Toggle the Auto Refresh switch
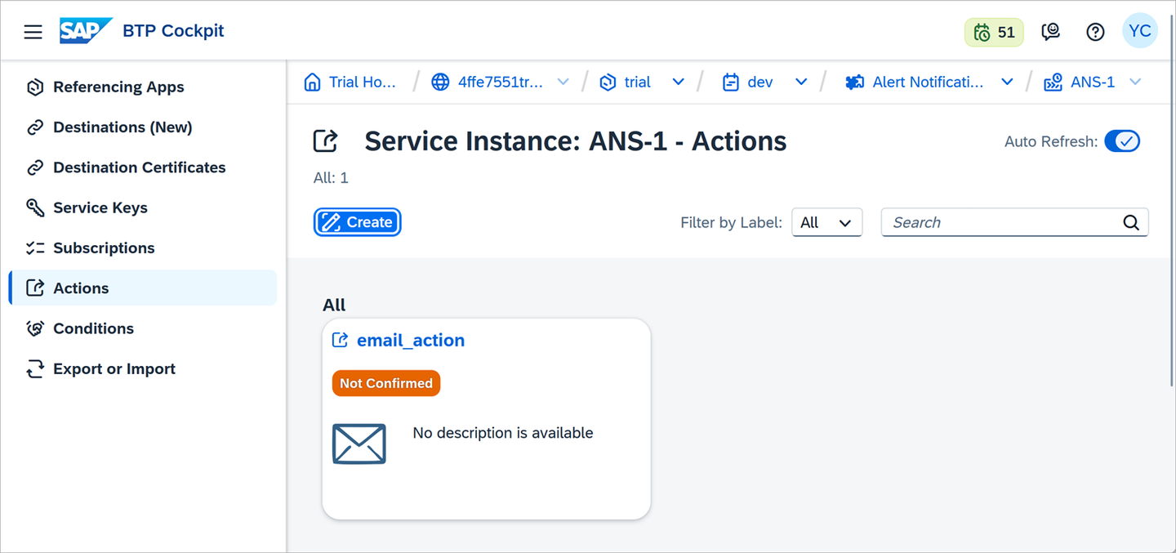This screenshot has width=1176, height=553. (x=1122, y=141)
